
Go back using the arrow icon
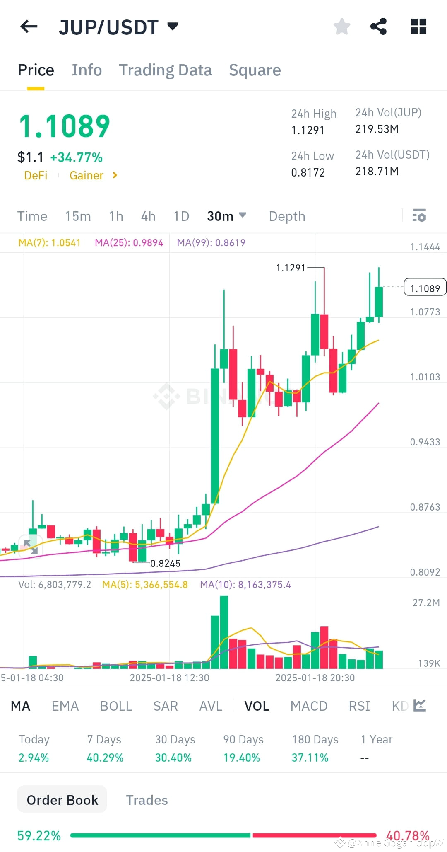(x=28, y=27)
